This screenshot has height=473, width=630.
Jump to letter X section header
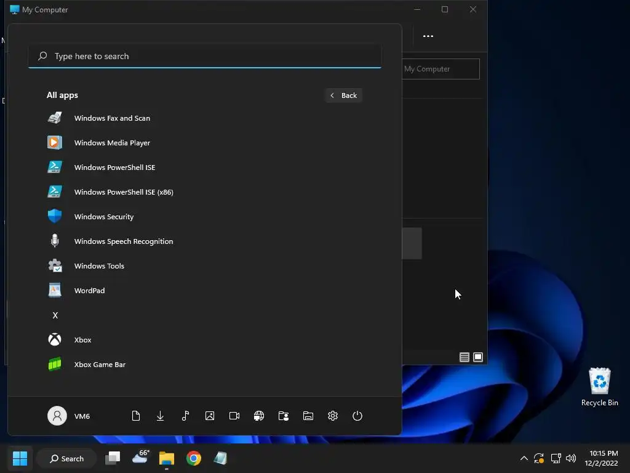tap(55, 315)
